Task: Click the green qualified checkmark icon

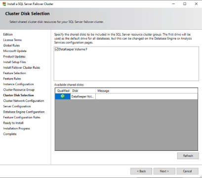Action: (63, 96)
